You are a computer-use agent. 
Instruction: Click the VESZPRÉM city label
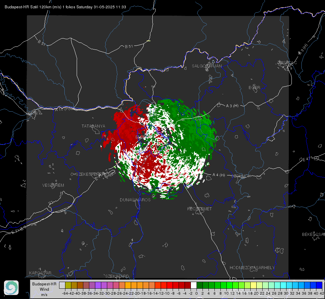[x=53, y=185]
